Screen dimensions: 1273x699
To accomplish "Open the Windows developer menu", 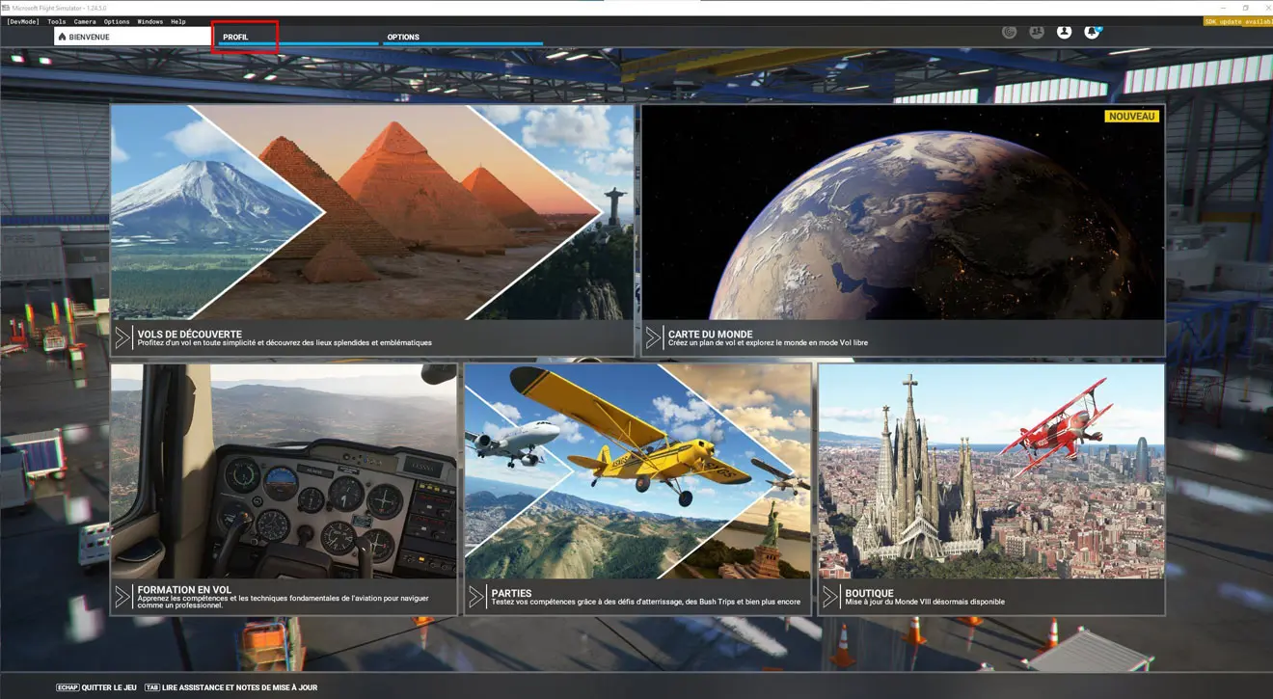I will coord(149,21).
